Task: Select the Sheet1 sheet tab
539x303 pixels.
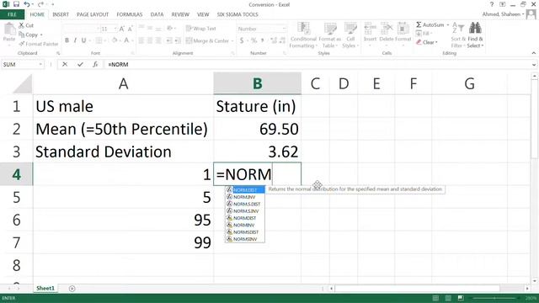Action: pyautogui.click(x=45, y=288)
